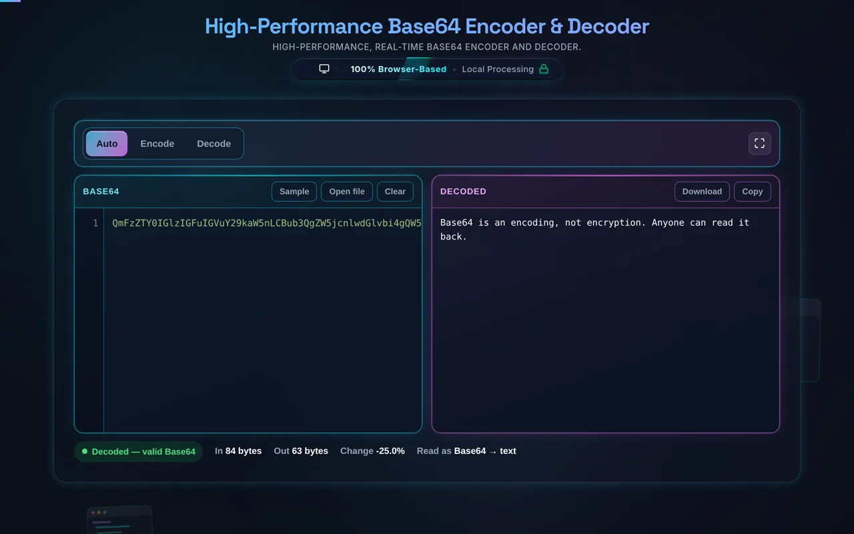
Task: Click the 'Local Processing' label
Action: click(498, 69)
